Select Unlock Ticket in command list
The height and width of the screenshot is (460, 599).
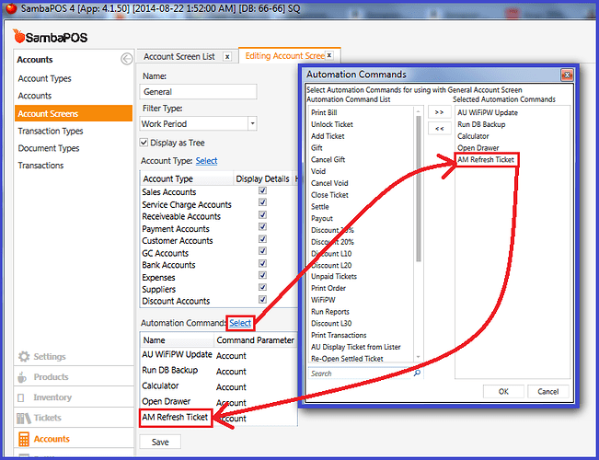(x=332, y=124)
